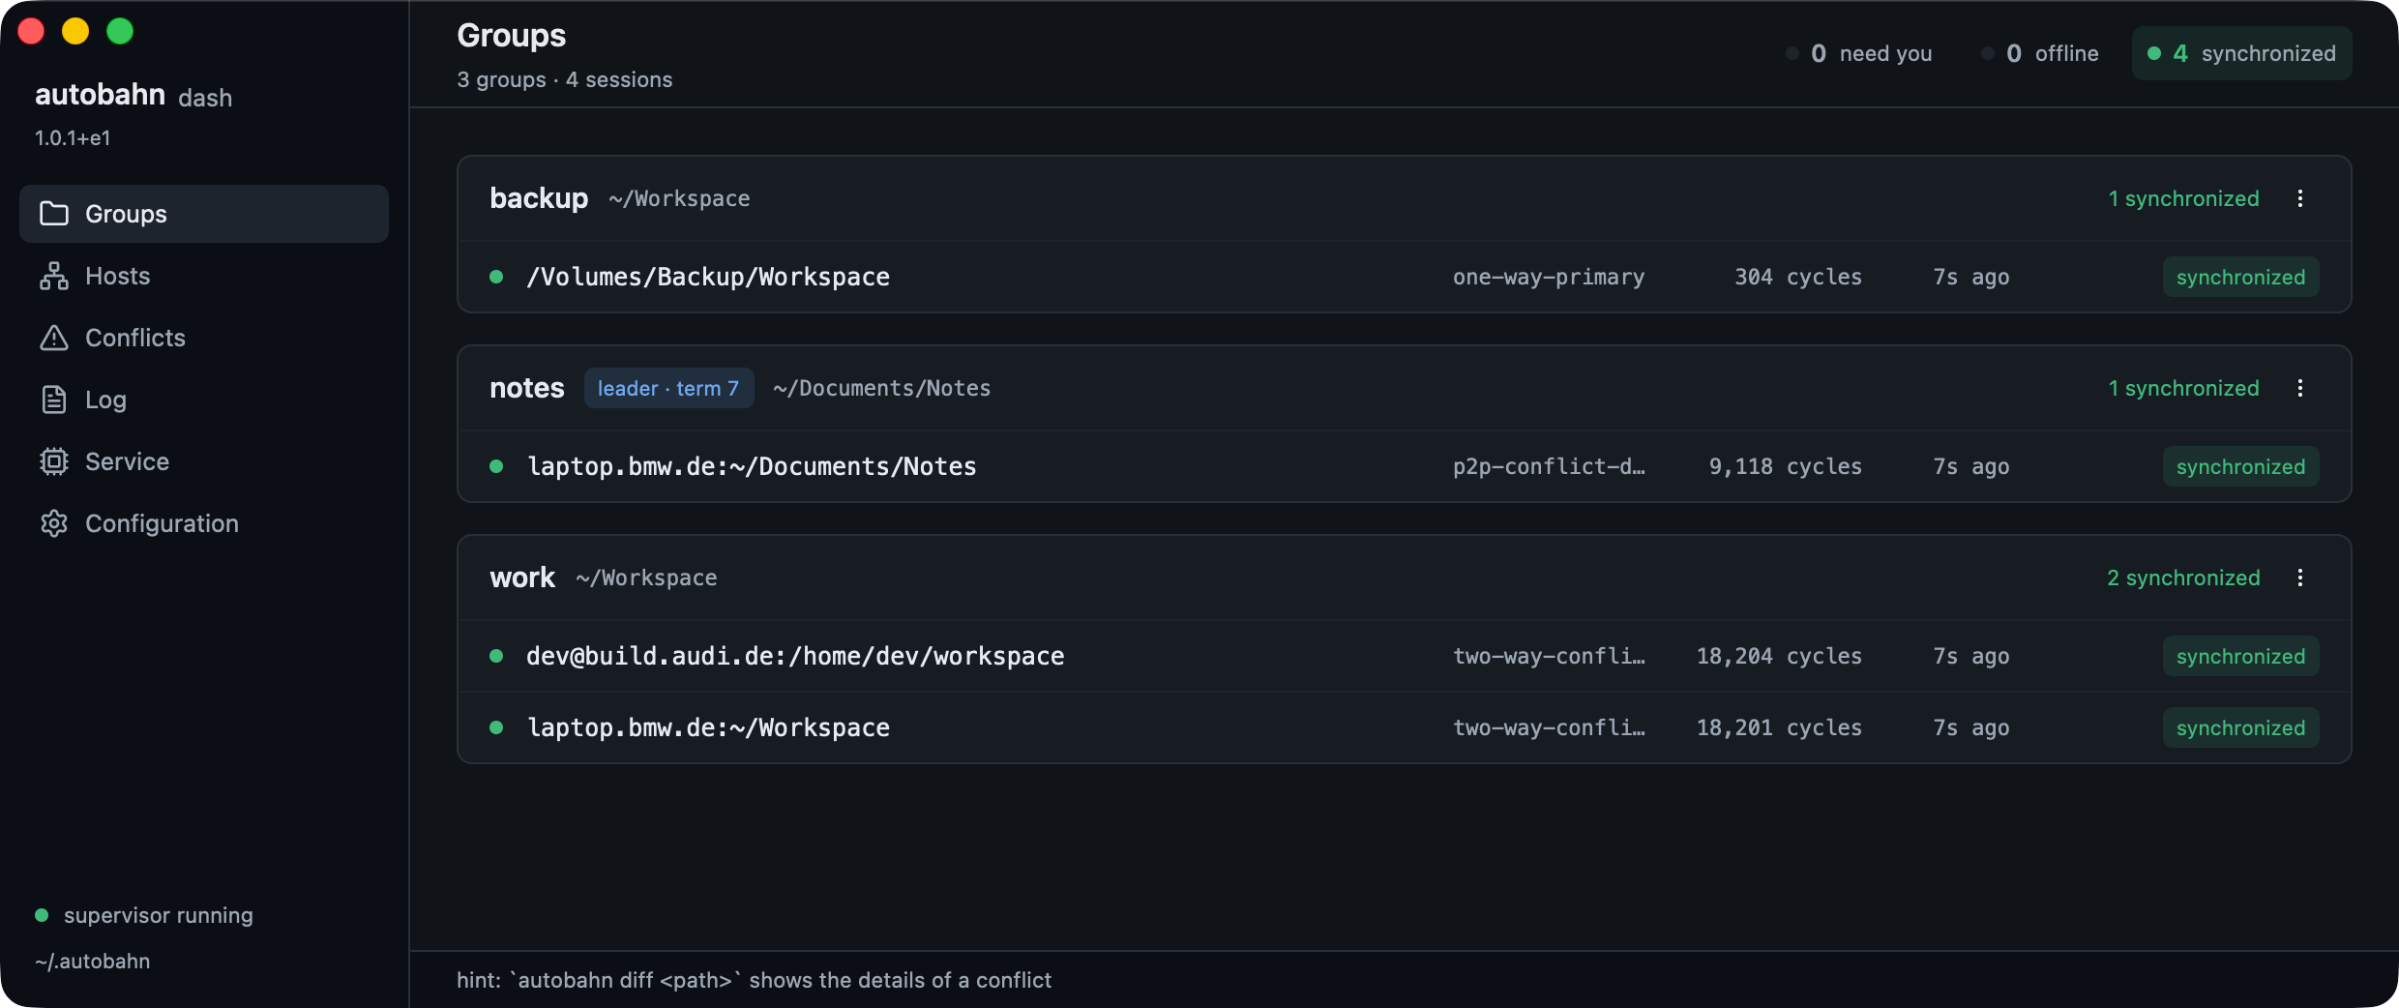Open the Conflicts section label
Viewport: 2399px width, 1008px height.
[134, 338]
